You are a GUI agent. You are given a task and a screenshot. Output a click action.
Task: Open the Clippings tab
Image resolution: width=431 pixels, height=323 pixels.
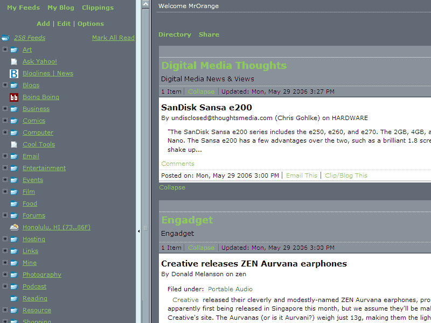click(x=98, y=8)
